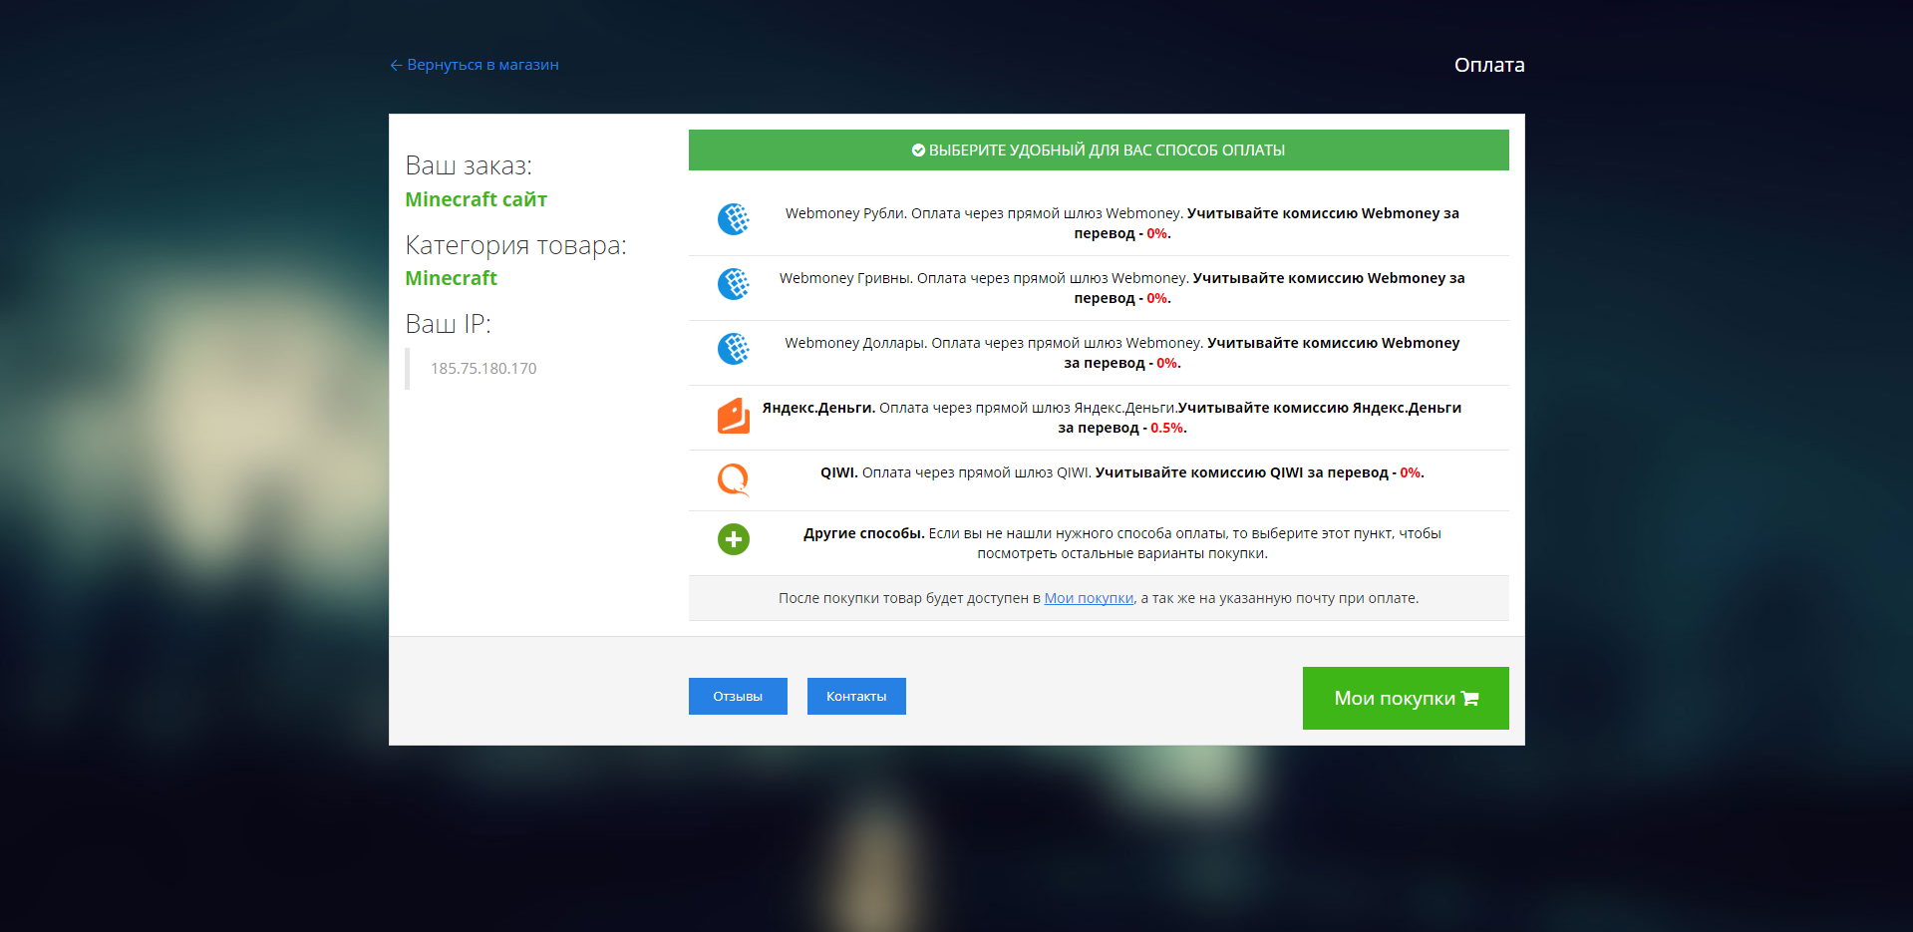Click the Webmoney Rubles payment icon
Image resolution: width=1913 pixels, height=932 pixels.
pos(734,219)
